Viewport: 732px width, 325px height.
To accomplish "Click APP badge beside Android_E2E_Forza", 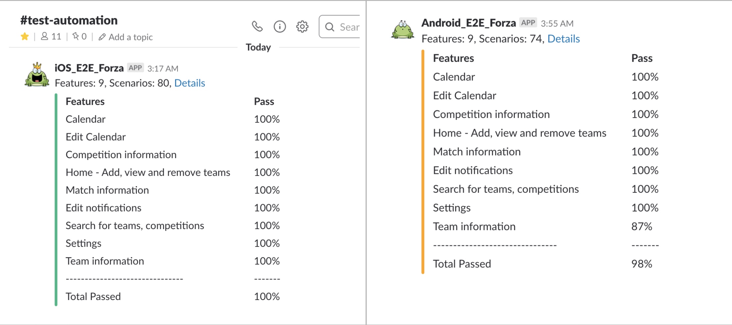I will point(528,23).
